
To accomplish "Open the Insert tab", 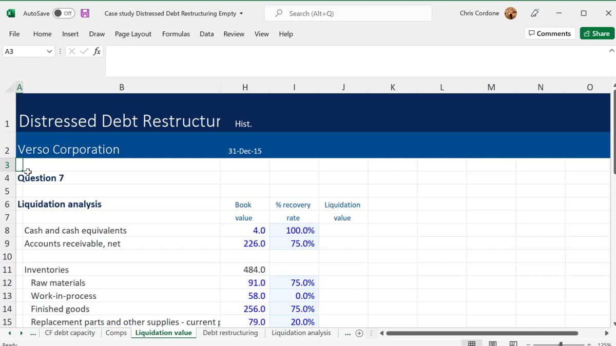I will (70, 34).
